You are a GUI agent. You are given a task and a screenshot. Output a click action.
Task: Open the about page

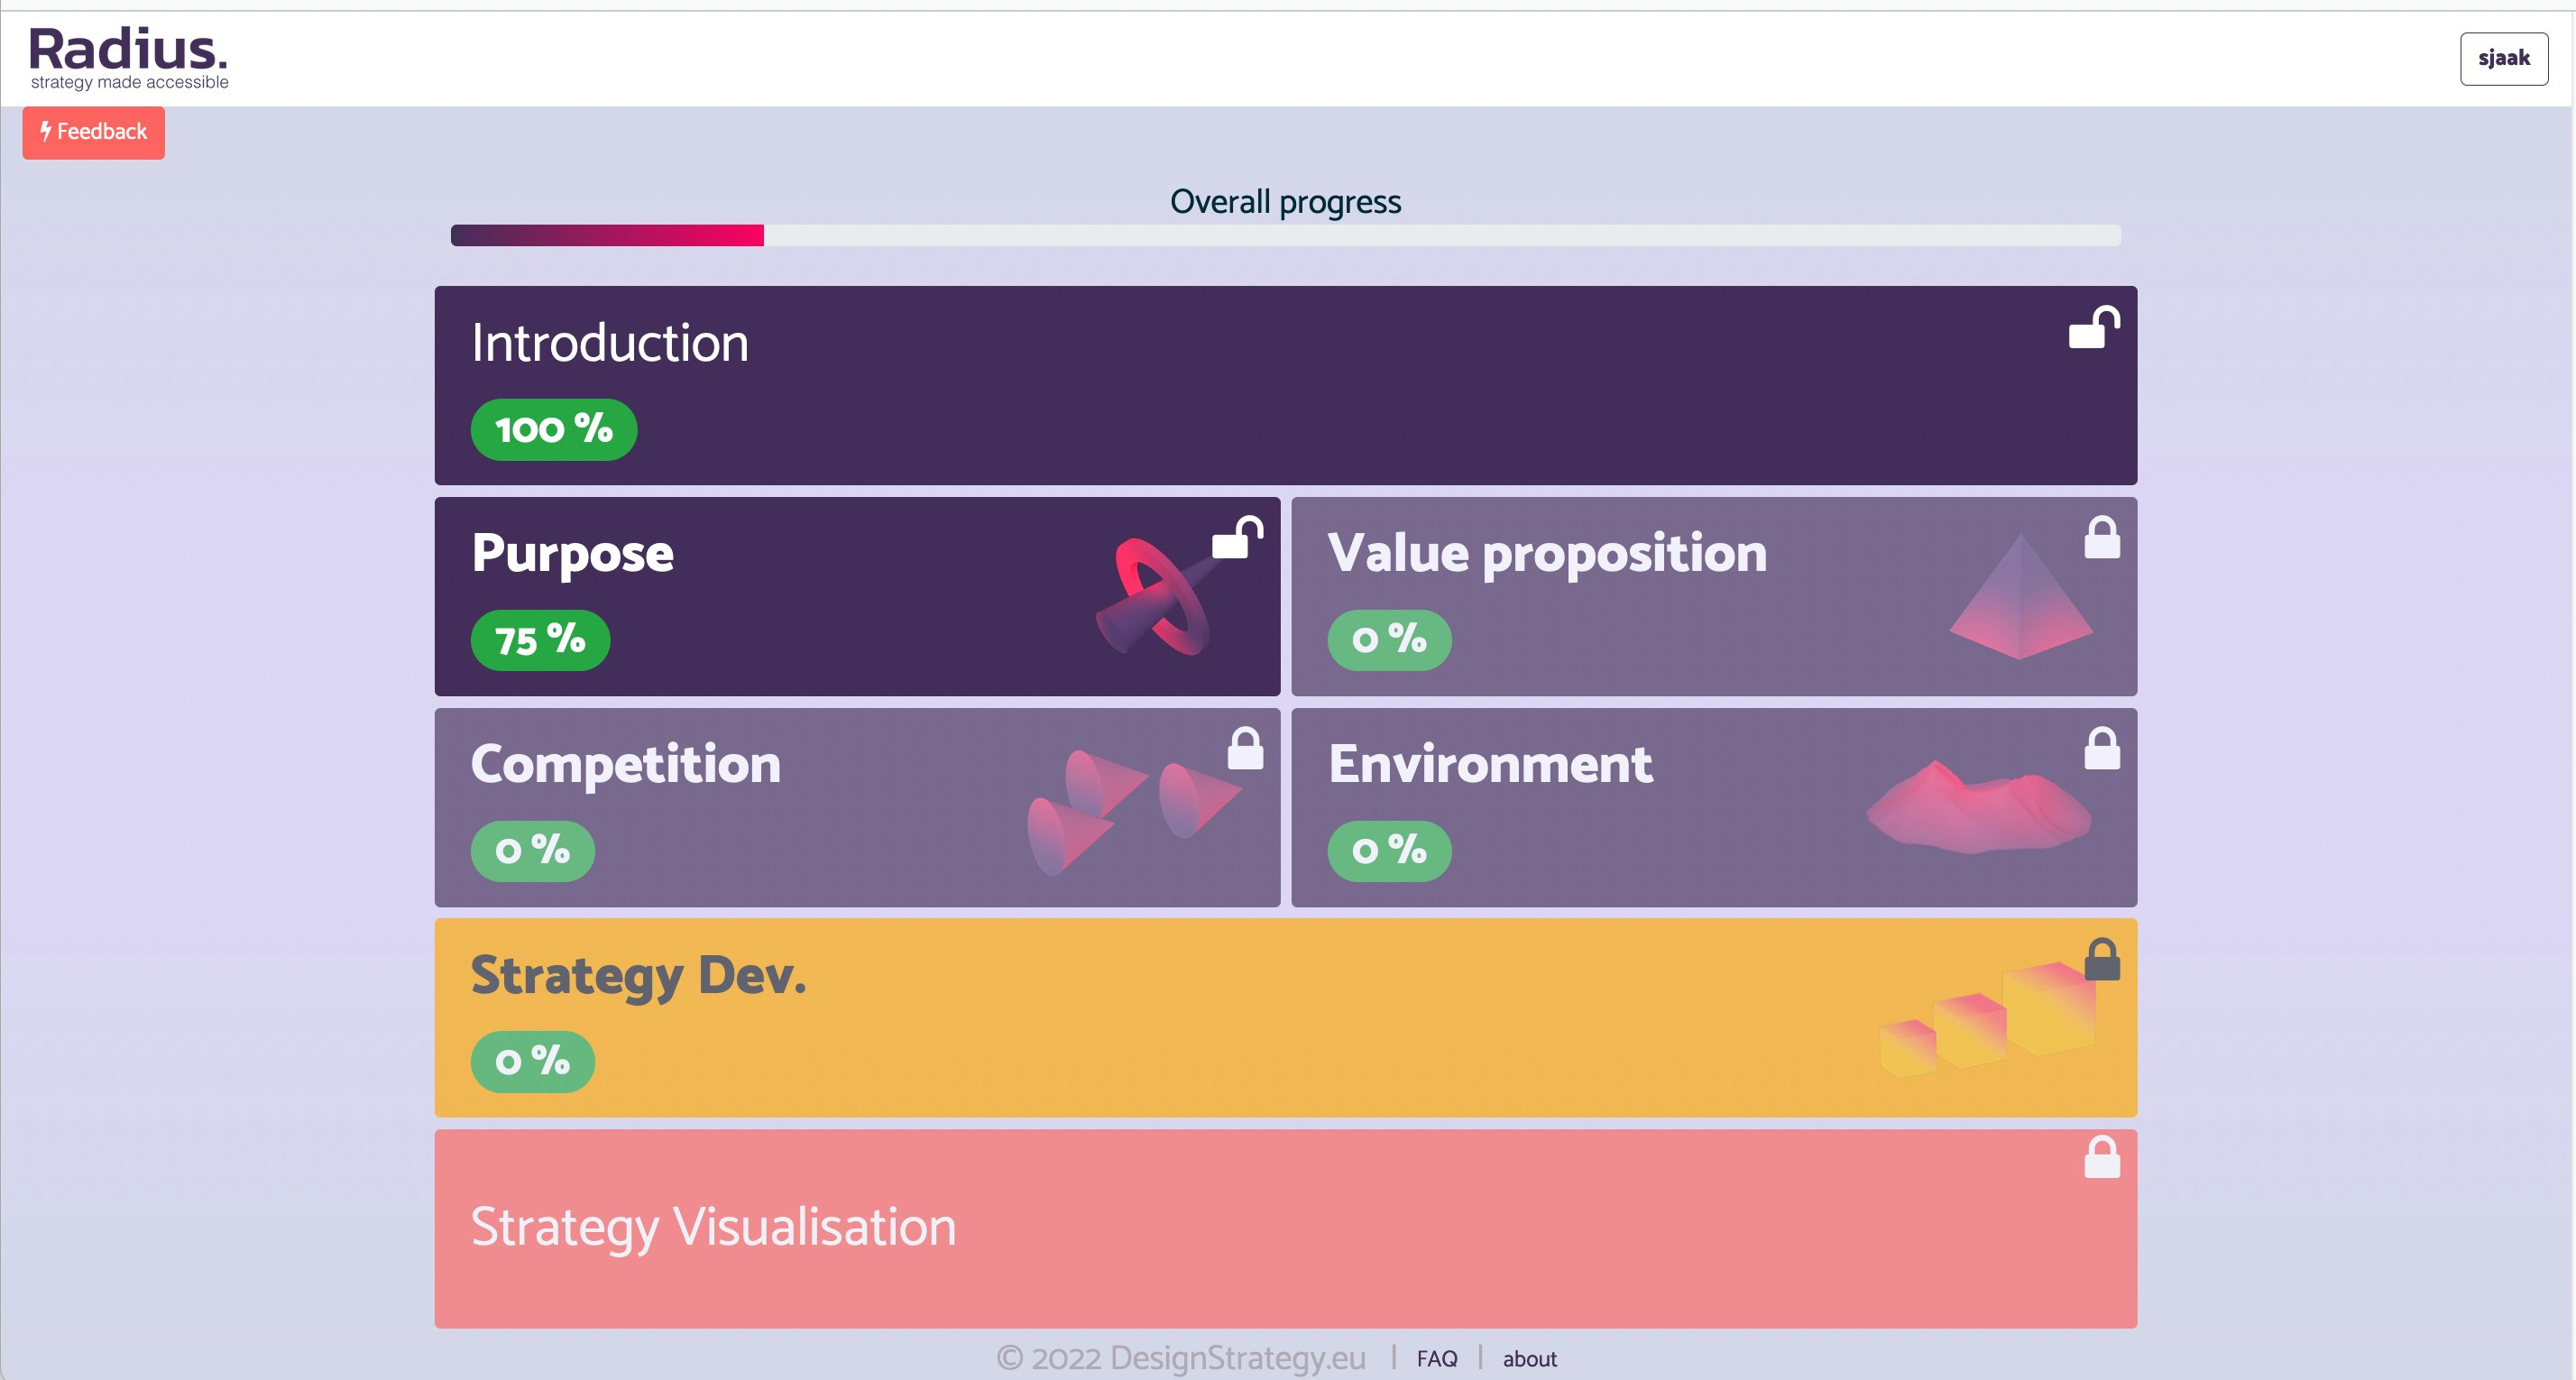[x=1529, y=1358]
